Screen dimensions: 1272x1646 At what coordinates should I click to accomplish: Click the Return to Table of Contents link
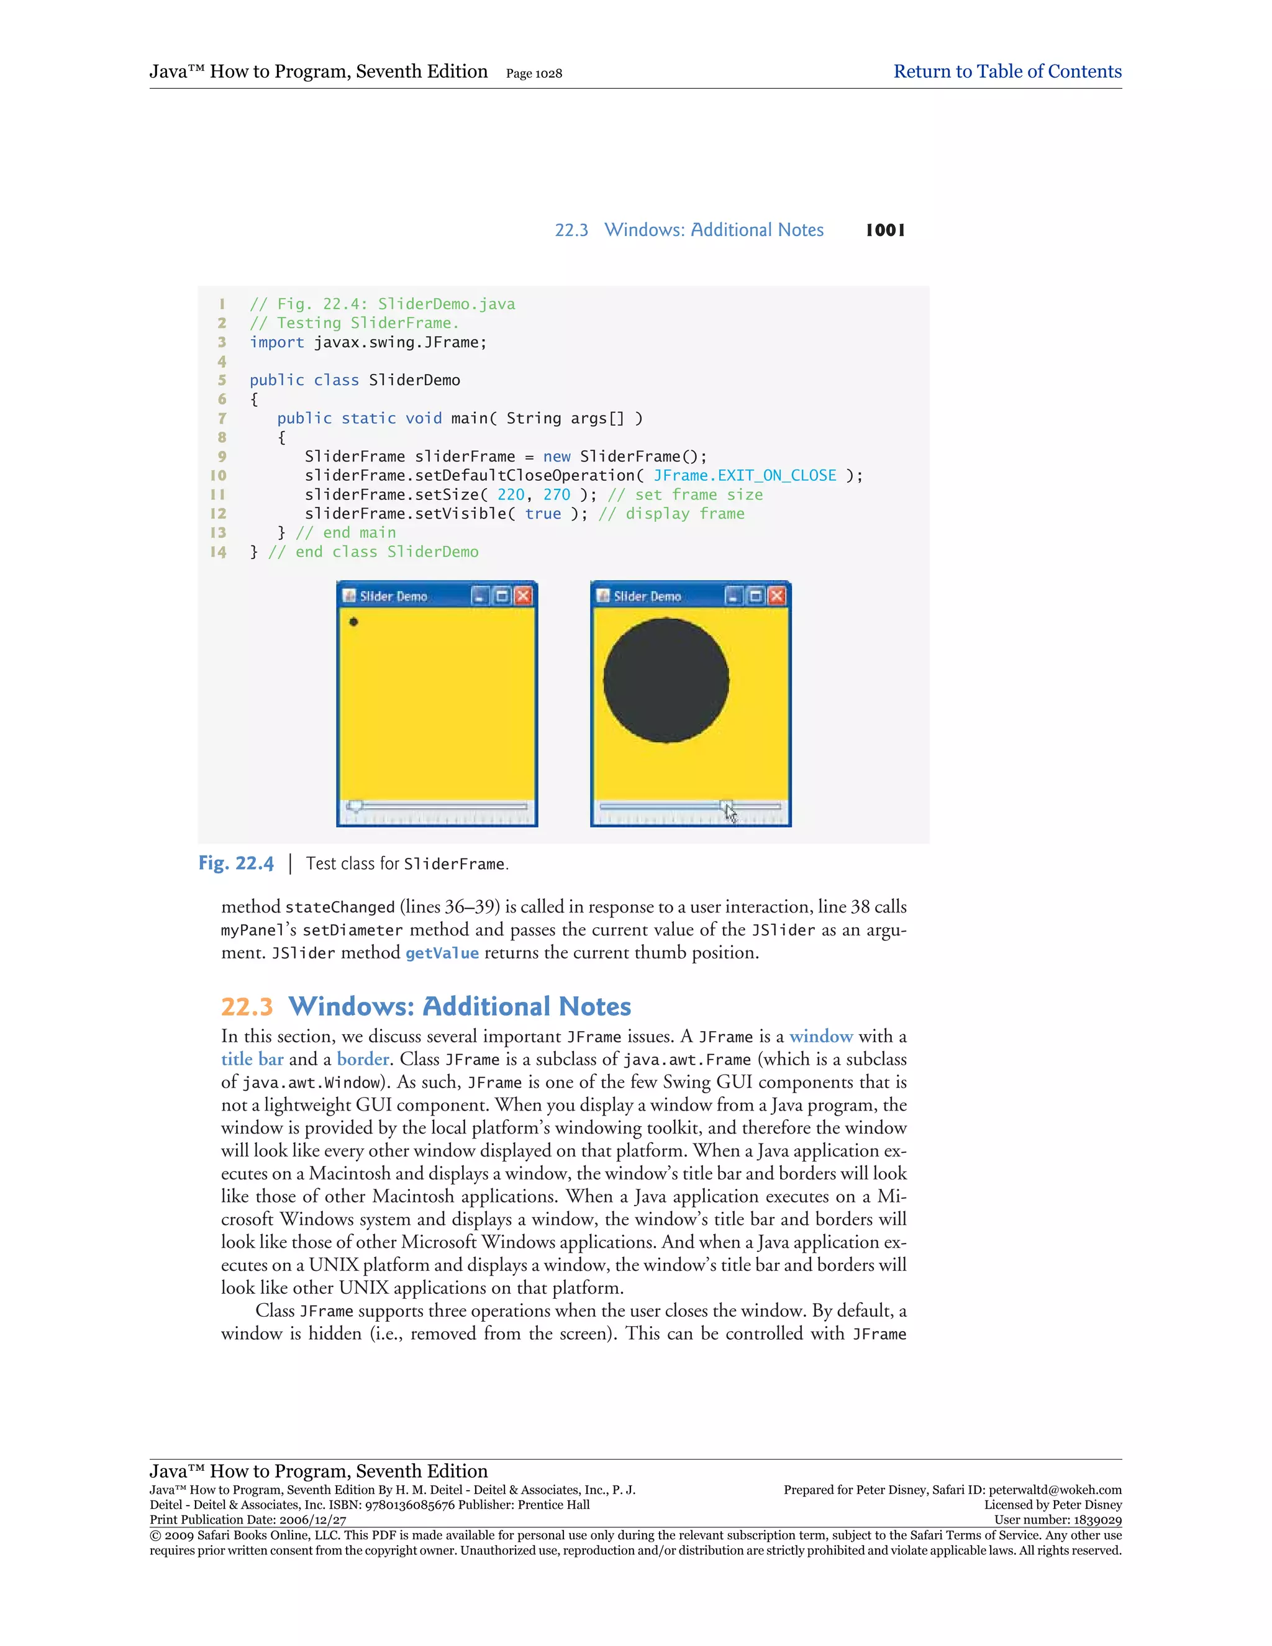point(1007,71)
